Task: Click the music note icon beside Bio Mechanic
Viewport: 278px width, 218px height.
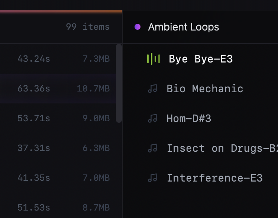Action: pyautogui.click(x=153, y=89)
